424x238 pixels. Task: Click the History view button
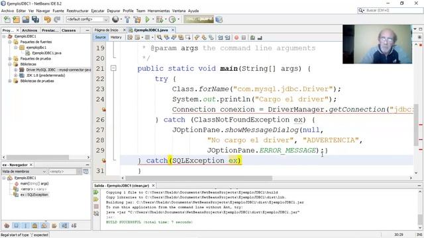(x=116, y=37)
